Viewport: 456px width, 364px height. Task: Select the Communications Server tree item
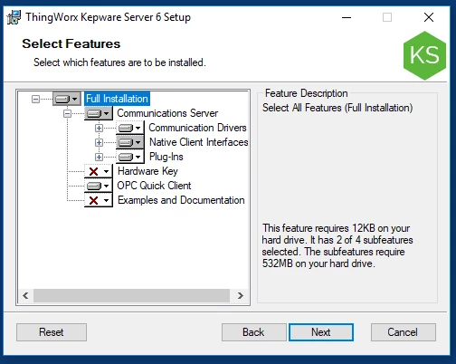pos(167,113)
